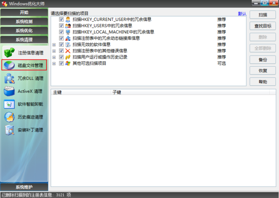Open the 系统清理 sidebar section
Screen dimensions: 279x198
[24, 39]
